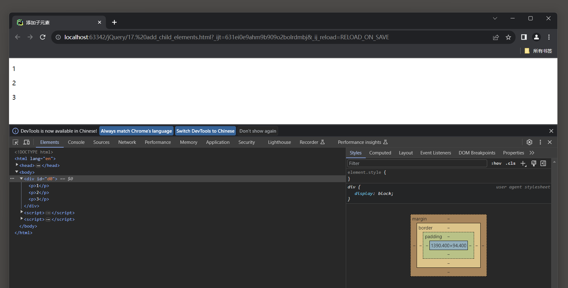Open 所有书签 bookmarks folder
This screenshot has width=568, height=288.
click(x=538, y=51)
